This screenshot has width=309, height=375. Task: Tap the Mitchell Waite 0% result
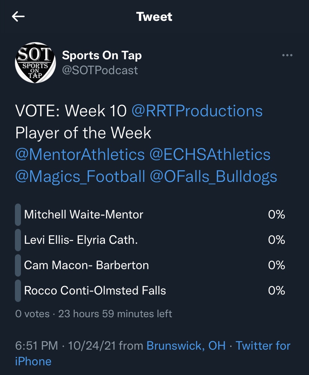276,214
